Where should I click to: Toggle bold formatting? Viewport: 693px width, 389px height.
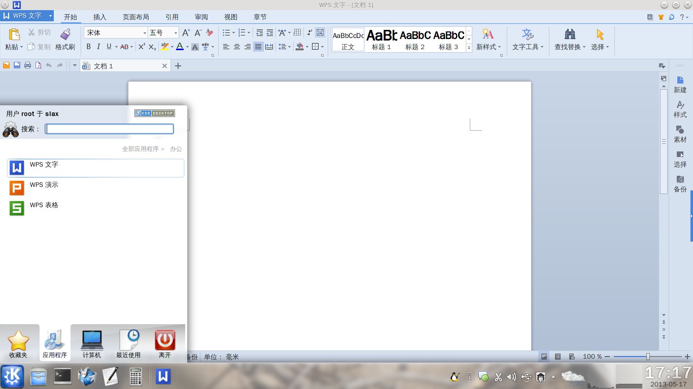click(89, 47)
